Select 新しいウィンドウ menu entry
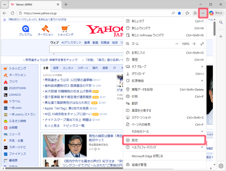 (x=165, y=28)
